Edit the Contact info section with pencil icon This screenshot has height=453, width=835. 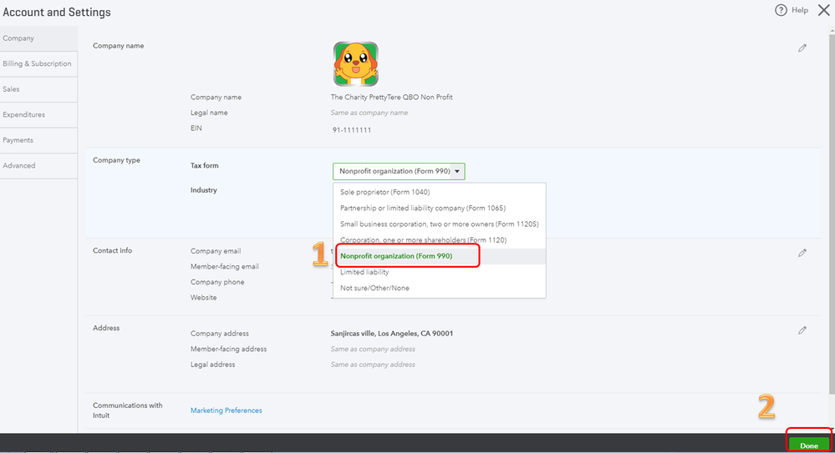point(802,253)
